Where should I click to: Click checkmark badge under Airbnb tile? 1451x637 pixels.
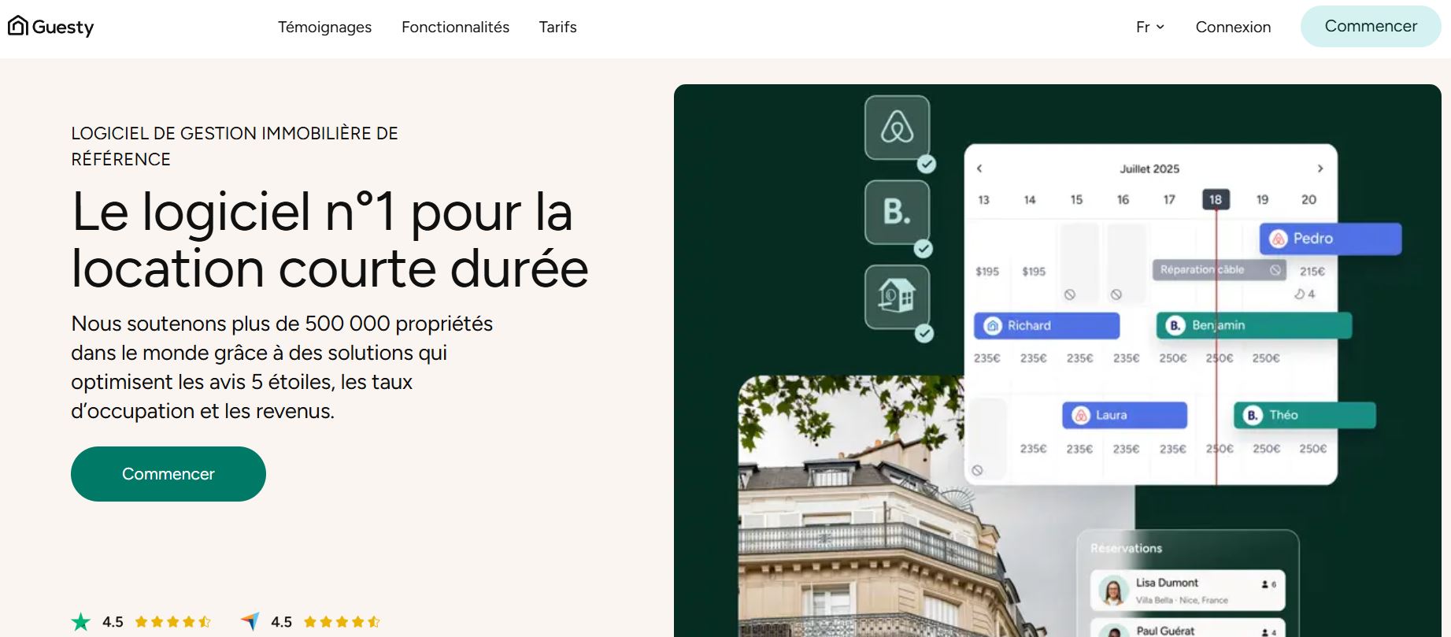pyautogui.click(x=927, y=165)
